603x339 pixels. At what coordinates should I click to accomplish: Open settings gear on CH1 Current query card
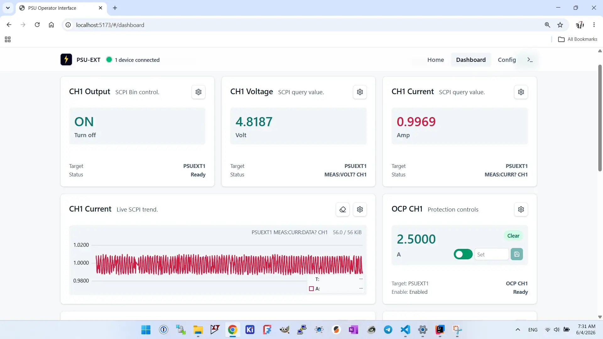(521, 92)
